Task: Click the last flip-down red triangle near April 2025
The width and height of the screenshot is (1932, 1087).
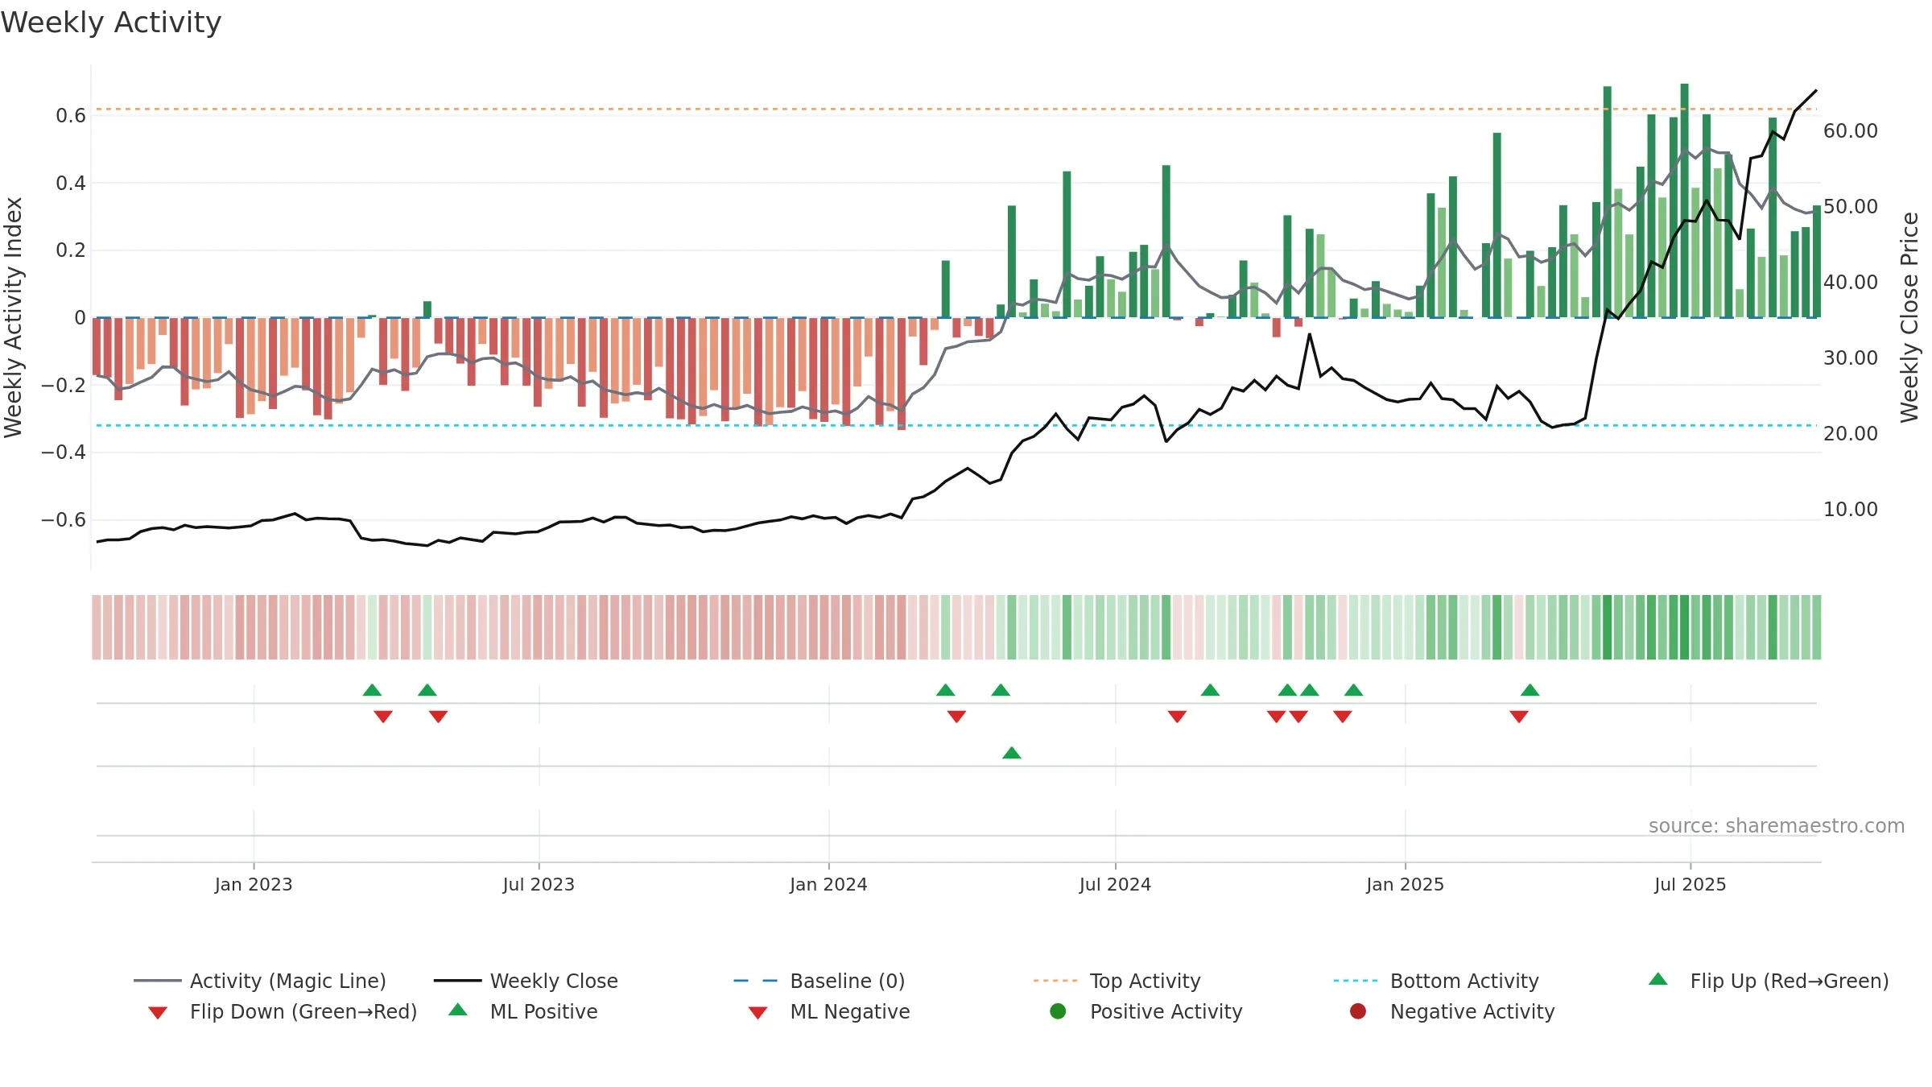Action: tap(1519, 717)
